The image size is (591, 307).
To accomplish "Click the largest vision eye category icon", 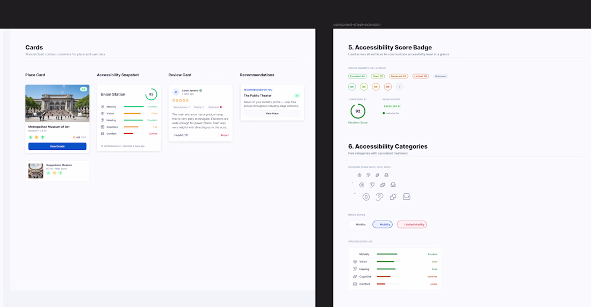I will 366,197.
